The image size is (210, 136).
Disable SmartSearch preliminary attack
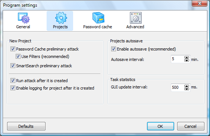coord(13,66)
